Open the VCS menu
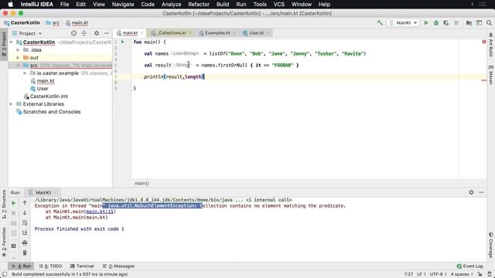Screen dimensions: 495x278 [278, 5]
